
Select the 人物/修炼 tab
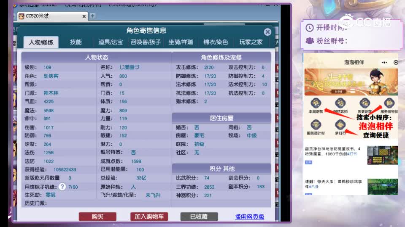pyautogui.click(x=41, y=42)
